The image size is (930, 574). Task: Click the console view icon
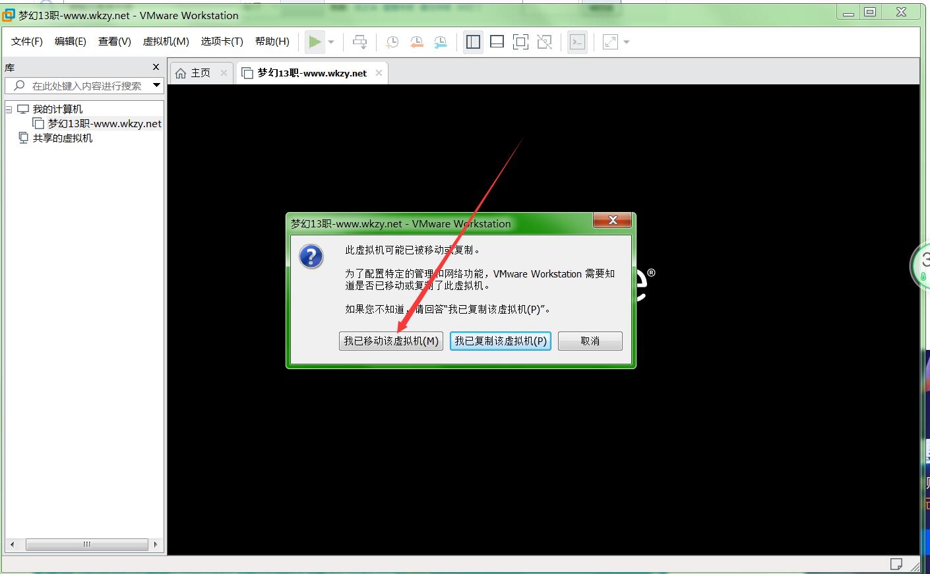[577, 42]
